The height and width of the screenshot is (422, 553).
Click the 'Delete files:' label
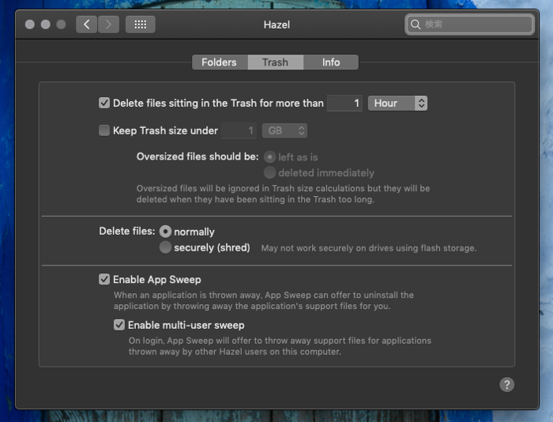[x=127, y=231]
